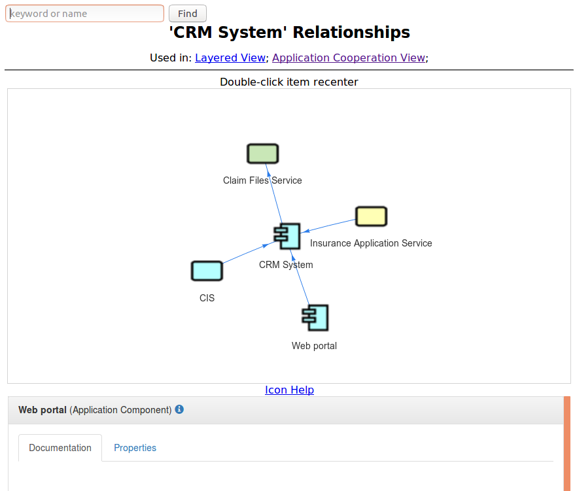
Task: Click the CRM System label text
Action: (x=286, y=265)
